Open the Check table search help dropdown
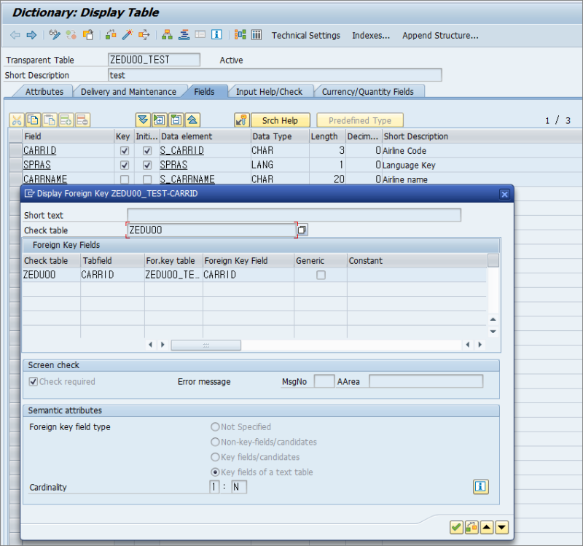 coord(301,229)
